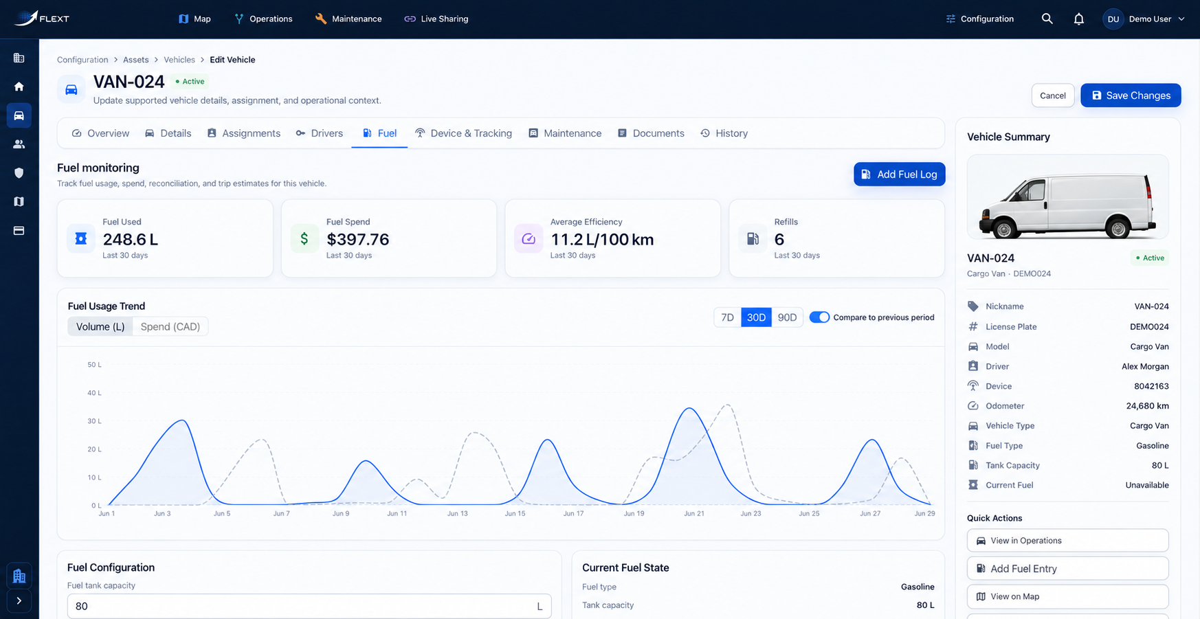This screenshot has width=1200, height=619.
Task: Open the search icon in top bar
Action: (x=1047, y=19)
